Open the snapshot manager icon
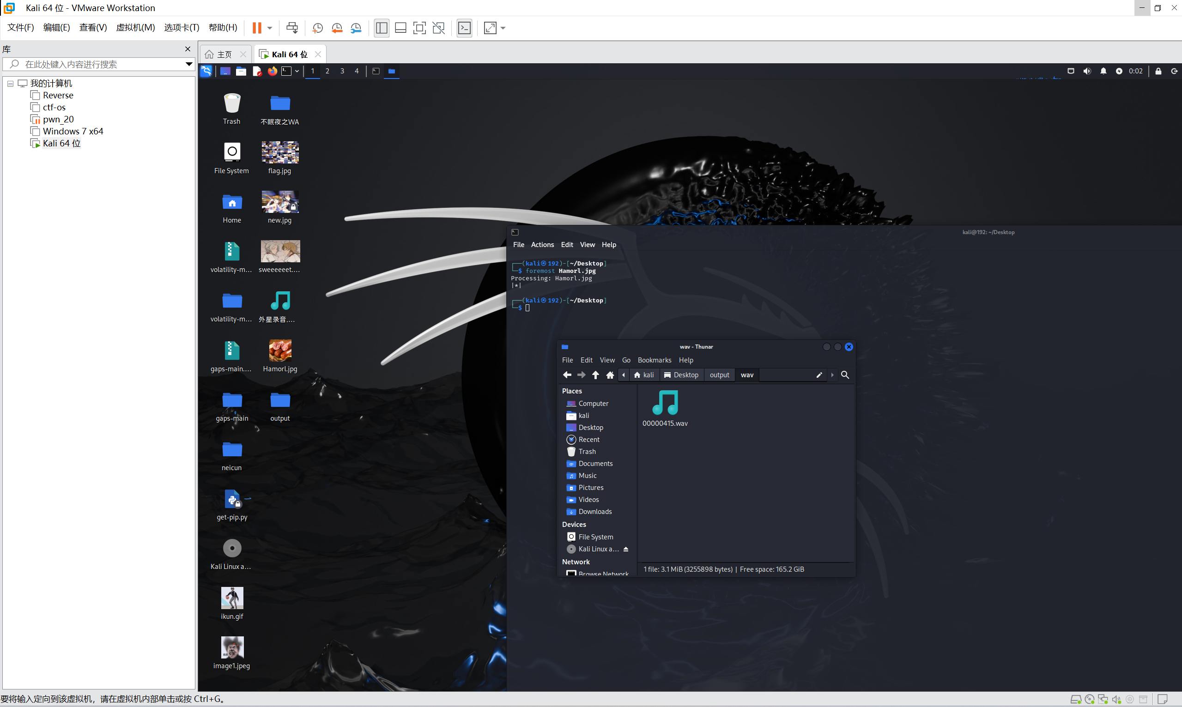This screenshot has height=707, width=1182. pyautogui.click(x=356, y=28)
